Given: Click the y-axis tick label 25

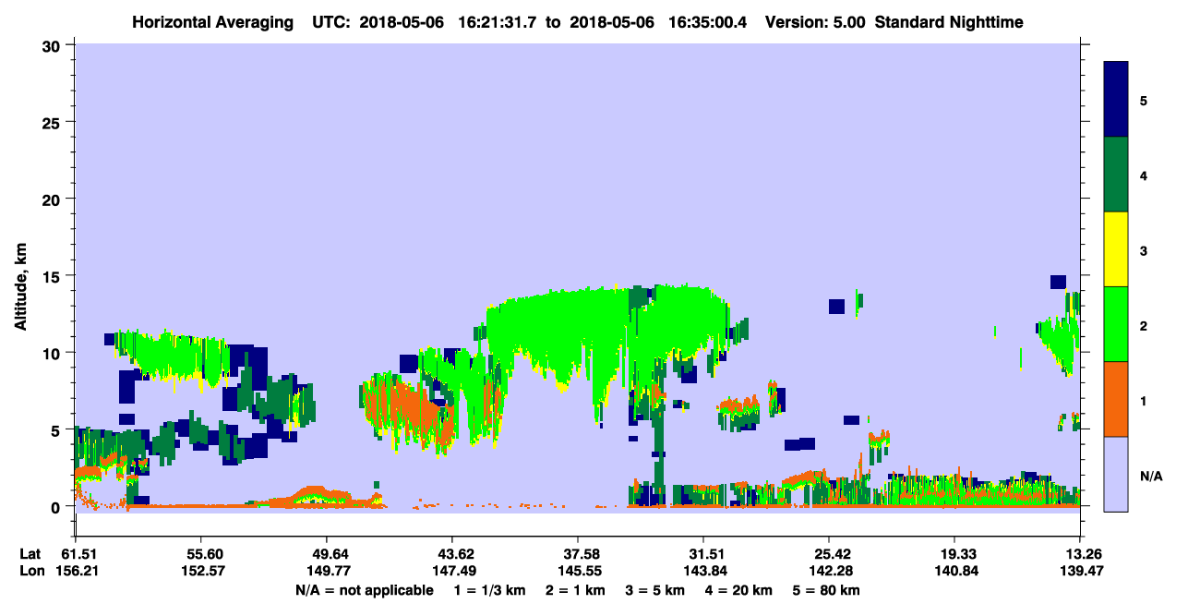Looking at the screenshot, I should (54, 122).
